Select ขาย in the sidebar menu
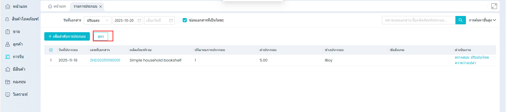This screenshot has height=112, width=506. [16, 32]
